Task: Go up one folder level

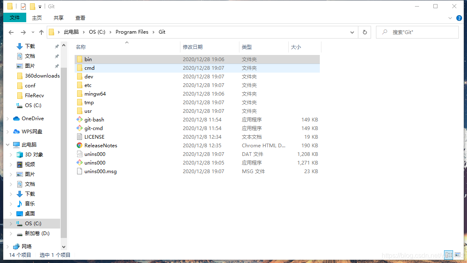Action: click(x=41, y=32)
